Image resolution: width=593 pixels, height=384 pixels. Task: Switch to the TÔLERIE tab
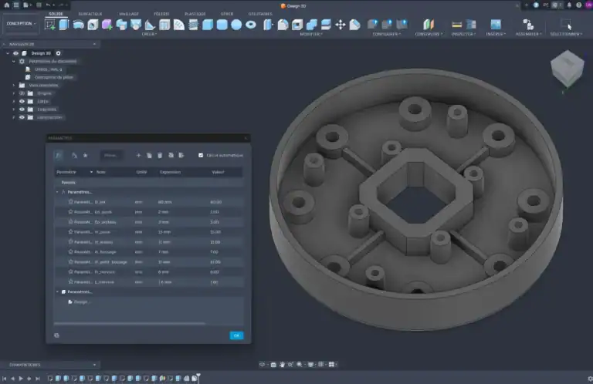click(x=161, y=14)
